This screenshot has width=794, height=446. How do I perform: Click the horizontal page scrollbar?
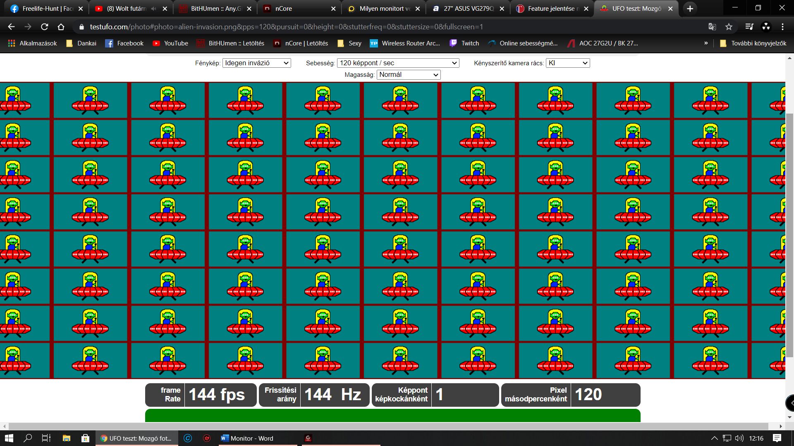tap(388, 426)
